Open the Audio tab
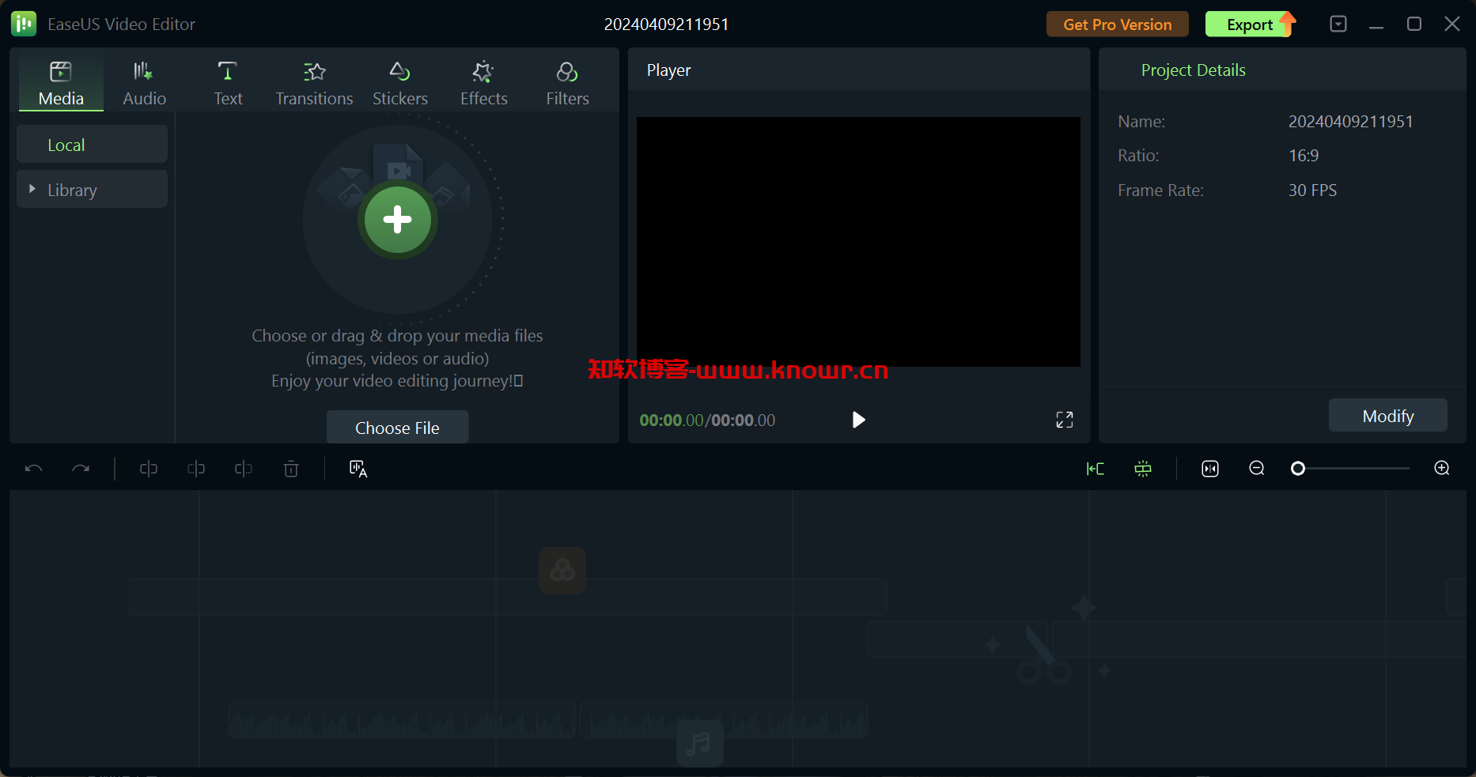This screenshot has height=777, width=1476. [x=145, y=83]
